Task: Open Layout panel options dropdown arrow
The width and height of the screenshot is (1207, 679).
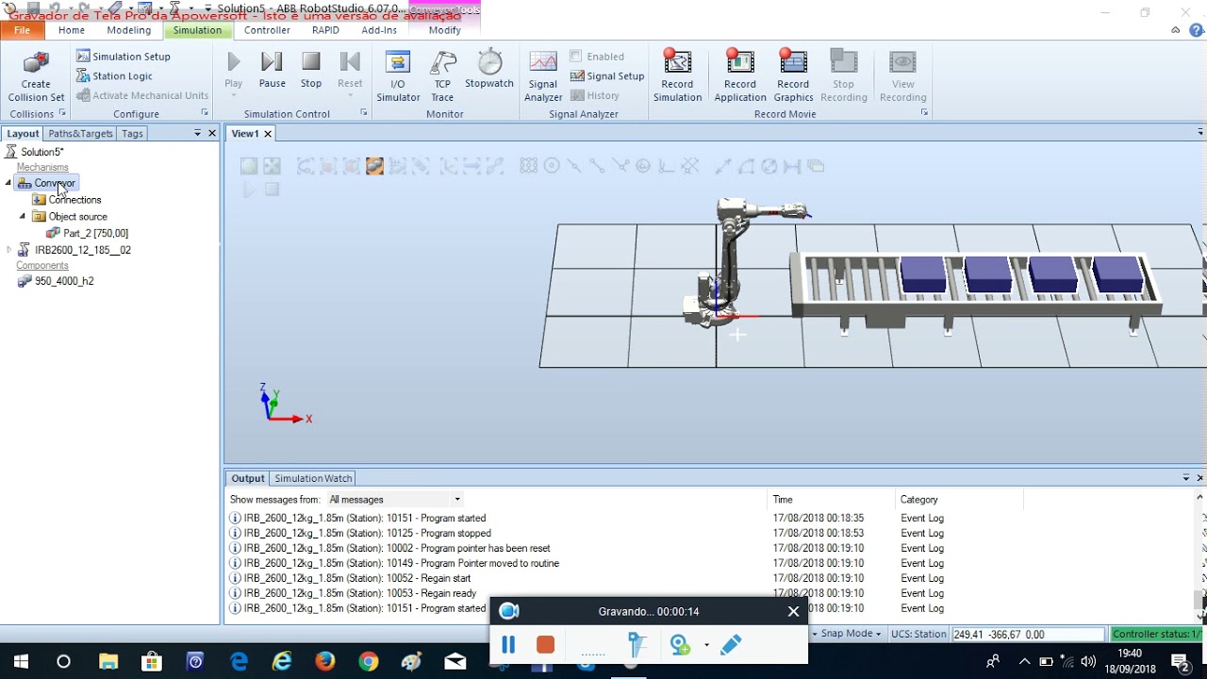Action: tap(197, 134)
